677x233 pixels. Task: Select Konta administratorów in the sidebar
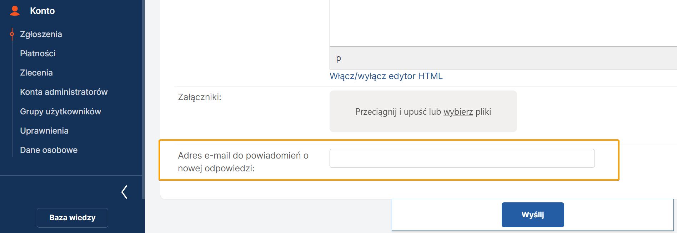pos(64,92)
